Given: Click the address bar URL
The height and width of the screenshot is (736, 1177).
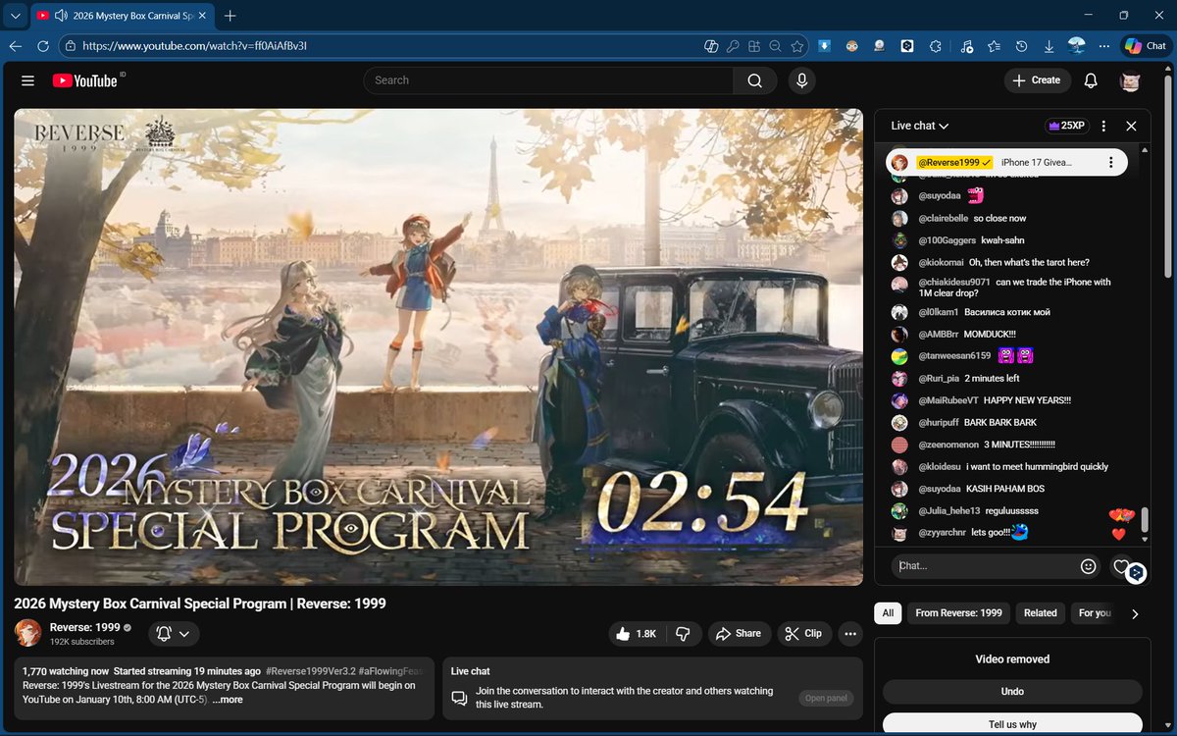Looking at the screenshot, I should pos(195,46).
